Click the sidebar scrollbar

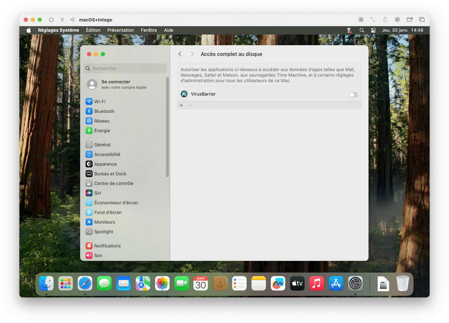(x=168, y=127)
